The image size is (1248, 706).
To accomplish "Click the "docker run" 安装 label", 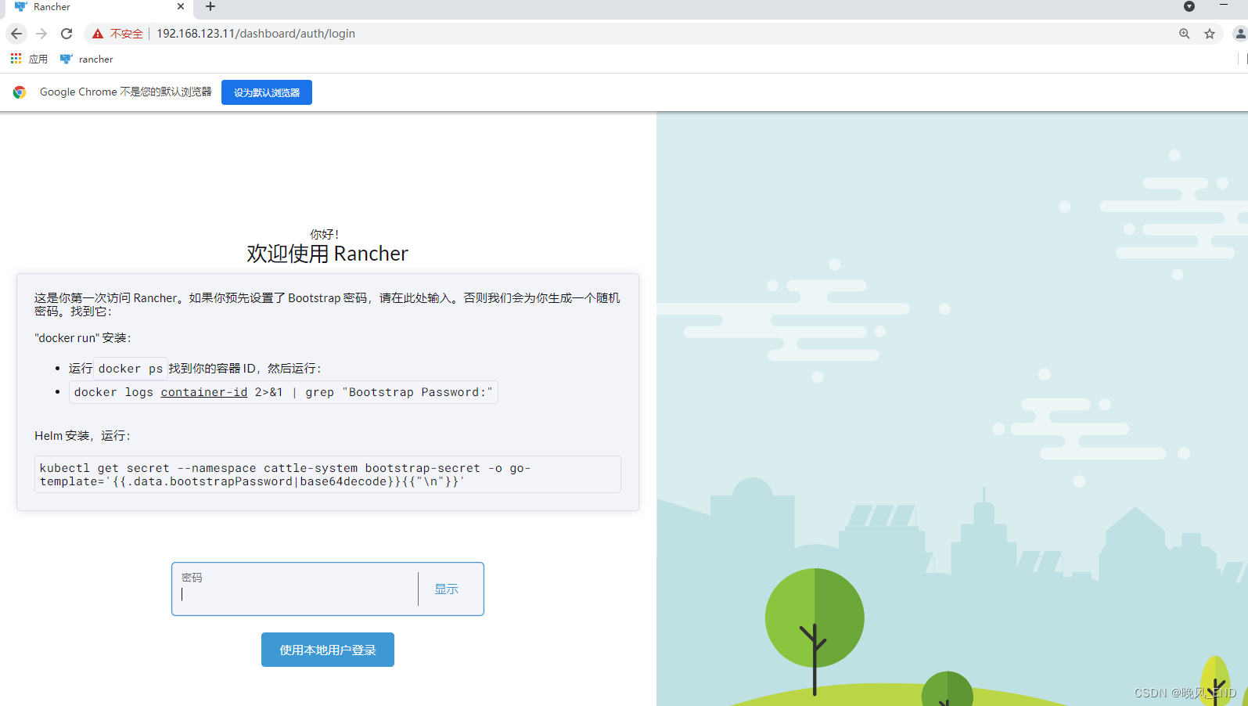I will pos(82,337).
